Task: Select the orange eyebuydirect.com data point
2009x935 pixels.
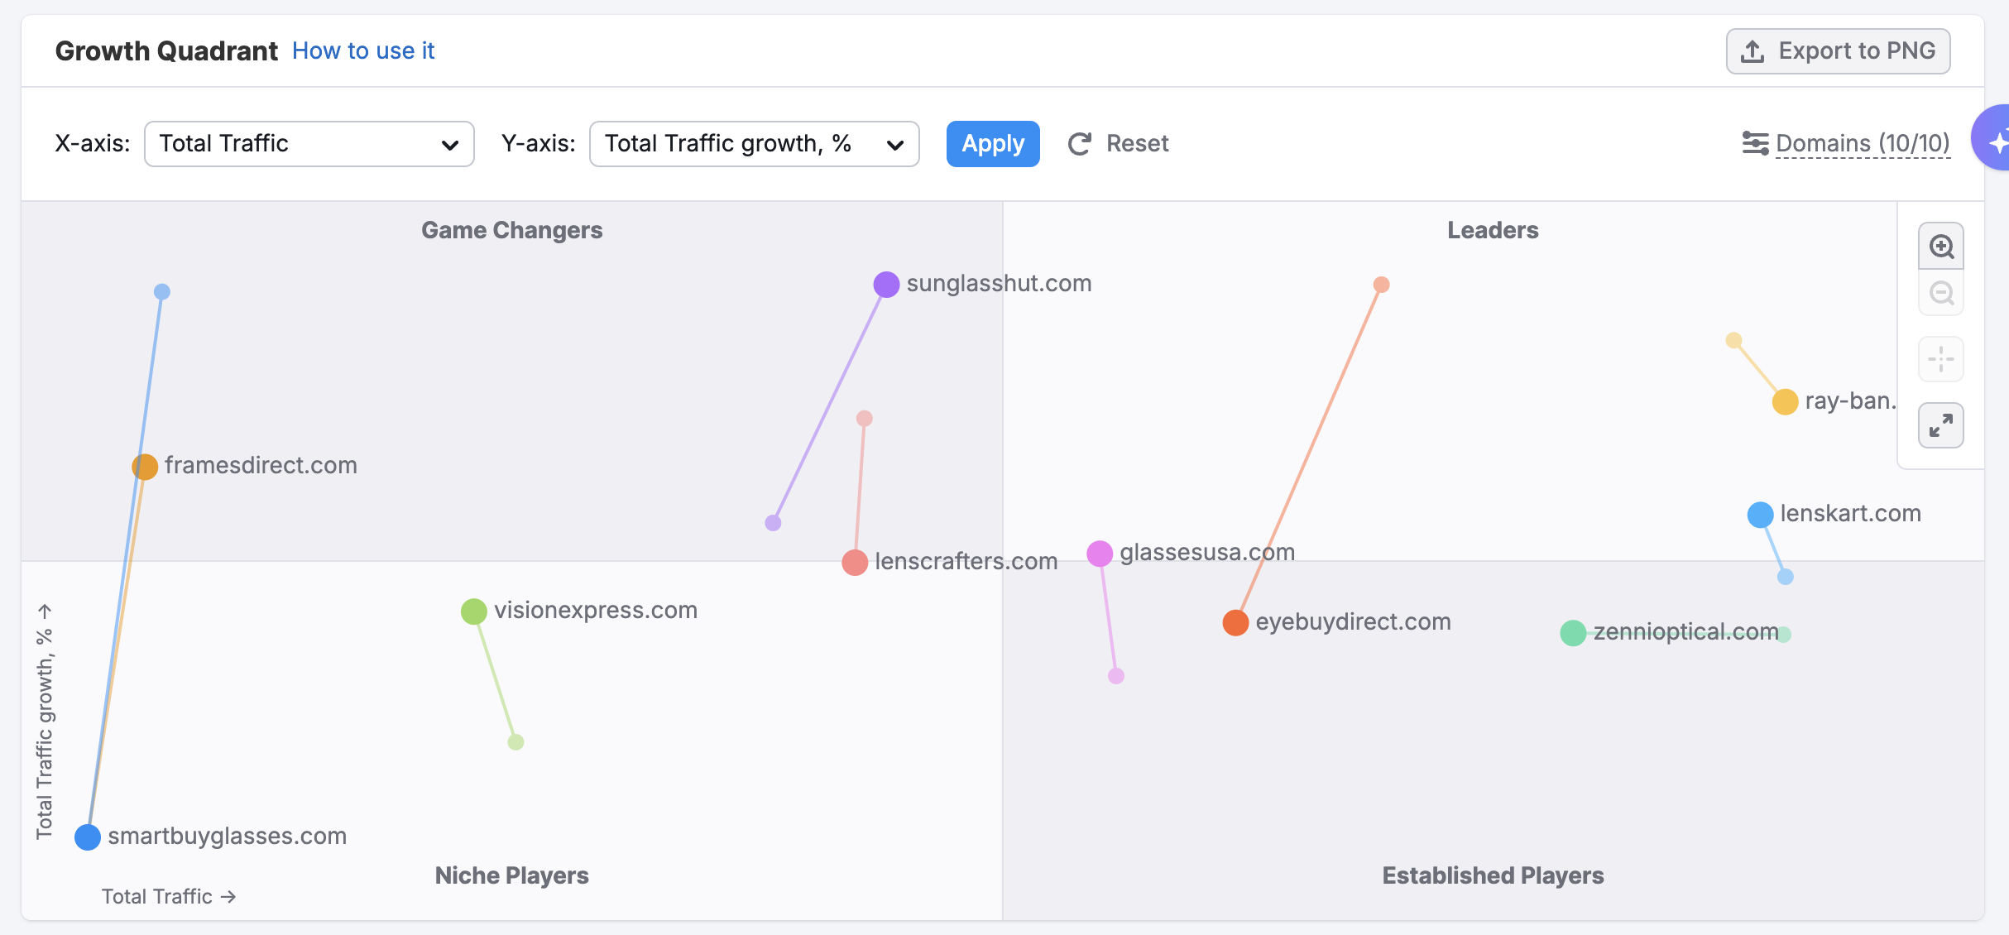Action: 1235,622
